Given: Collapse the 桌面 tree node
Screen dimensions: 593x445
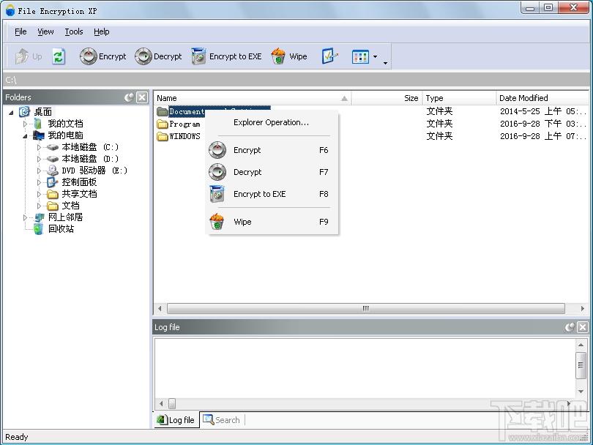Looking at the screenshot, I should click(x=11, y=112).
